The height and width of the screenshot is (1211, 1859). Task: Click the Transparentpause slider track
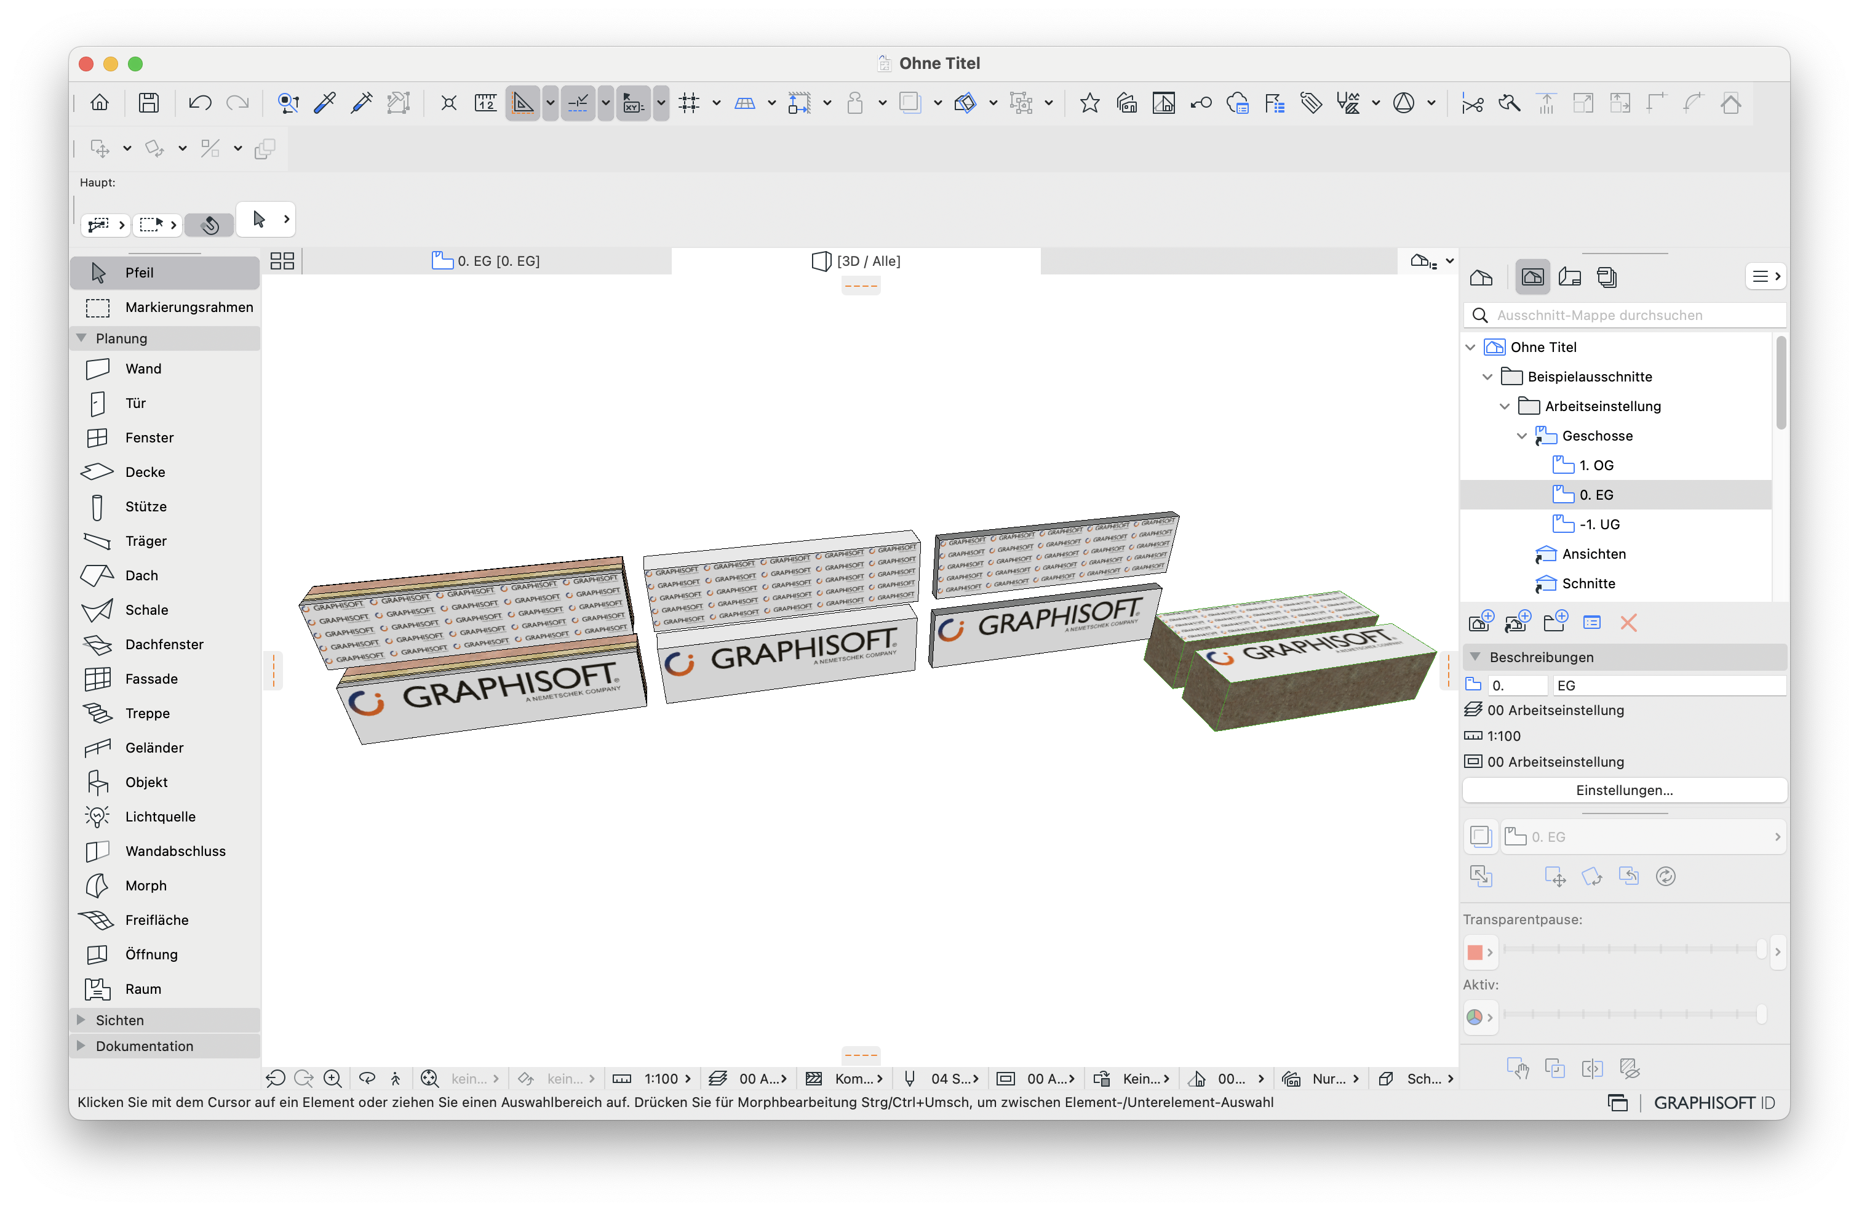[x=1634, y=949]
